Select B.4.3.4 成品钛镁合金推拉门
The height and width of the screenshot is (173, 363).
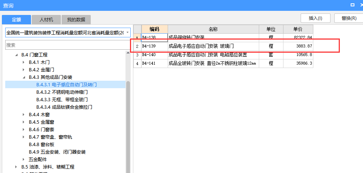64,107
